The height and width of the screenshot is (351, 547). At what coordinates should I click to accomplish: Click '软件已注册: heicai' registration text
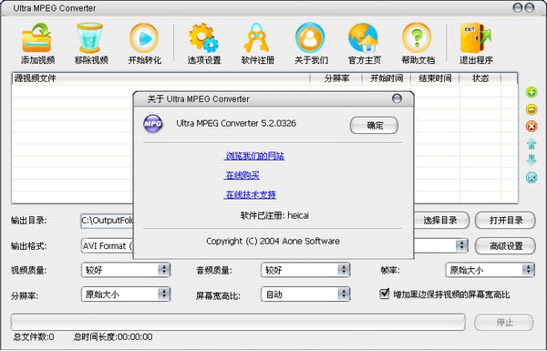[274, 215]
